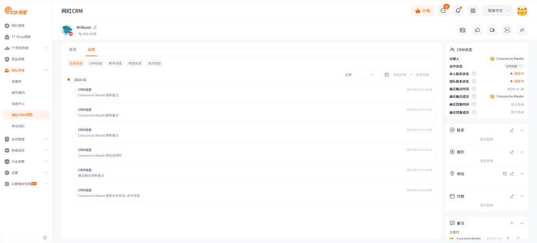Collapse the 联系 section chevron
This screenshot has height=243, width=537.
[522, 130]
